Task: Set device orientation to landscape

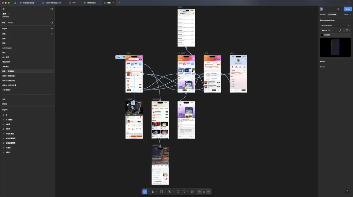Action: (347, 30)
